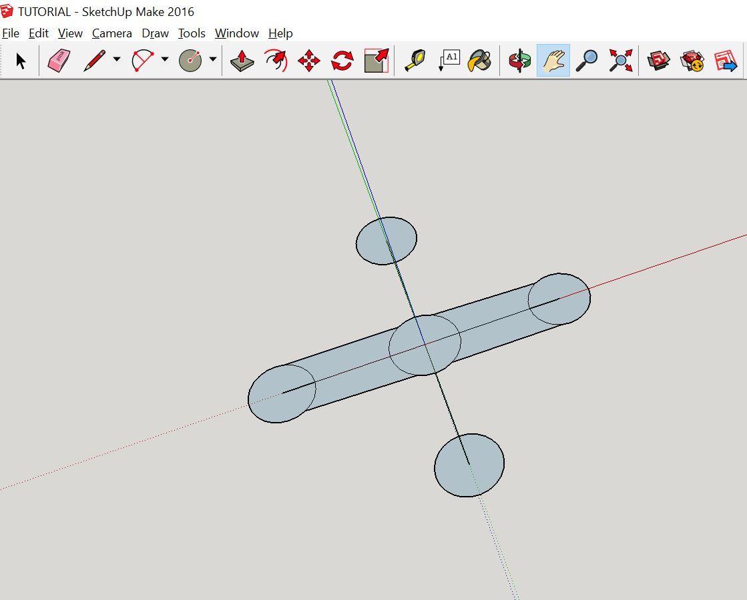The height and width of the screenshot is (600, 747).
Task: Click Zoom Extents to fit model
Action: pos(619,60)
